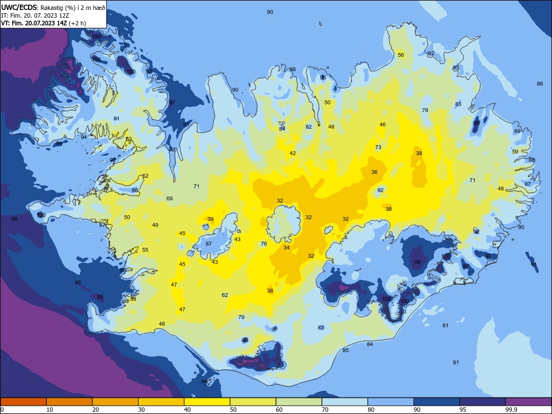
Task: Click the humidity value 76 on the map
Action: [264, 243]
